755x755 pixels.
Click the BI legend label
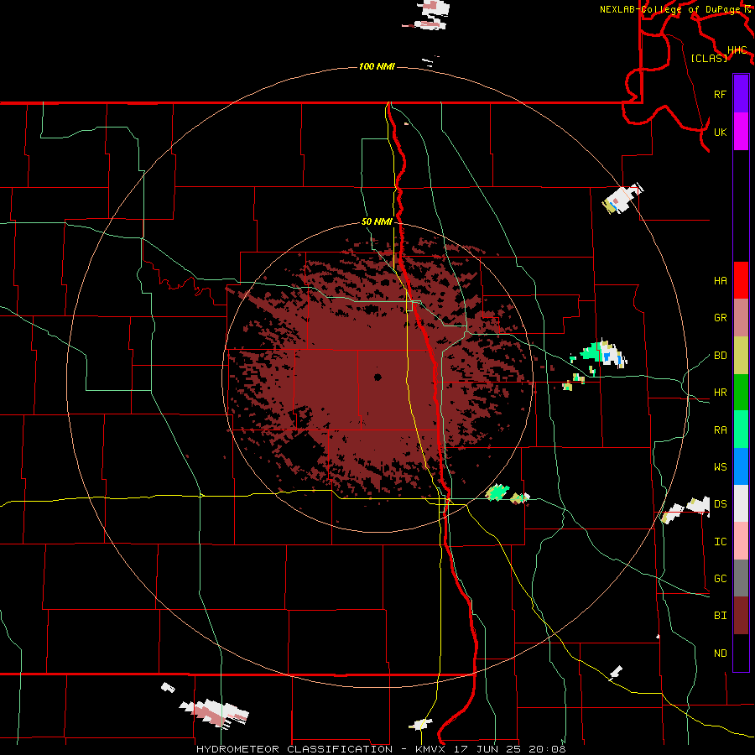click(x=720, y=616)
